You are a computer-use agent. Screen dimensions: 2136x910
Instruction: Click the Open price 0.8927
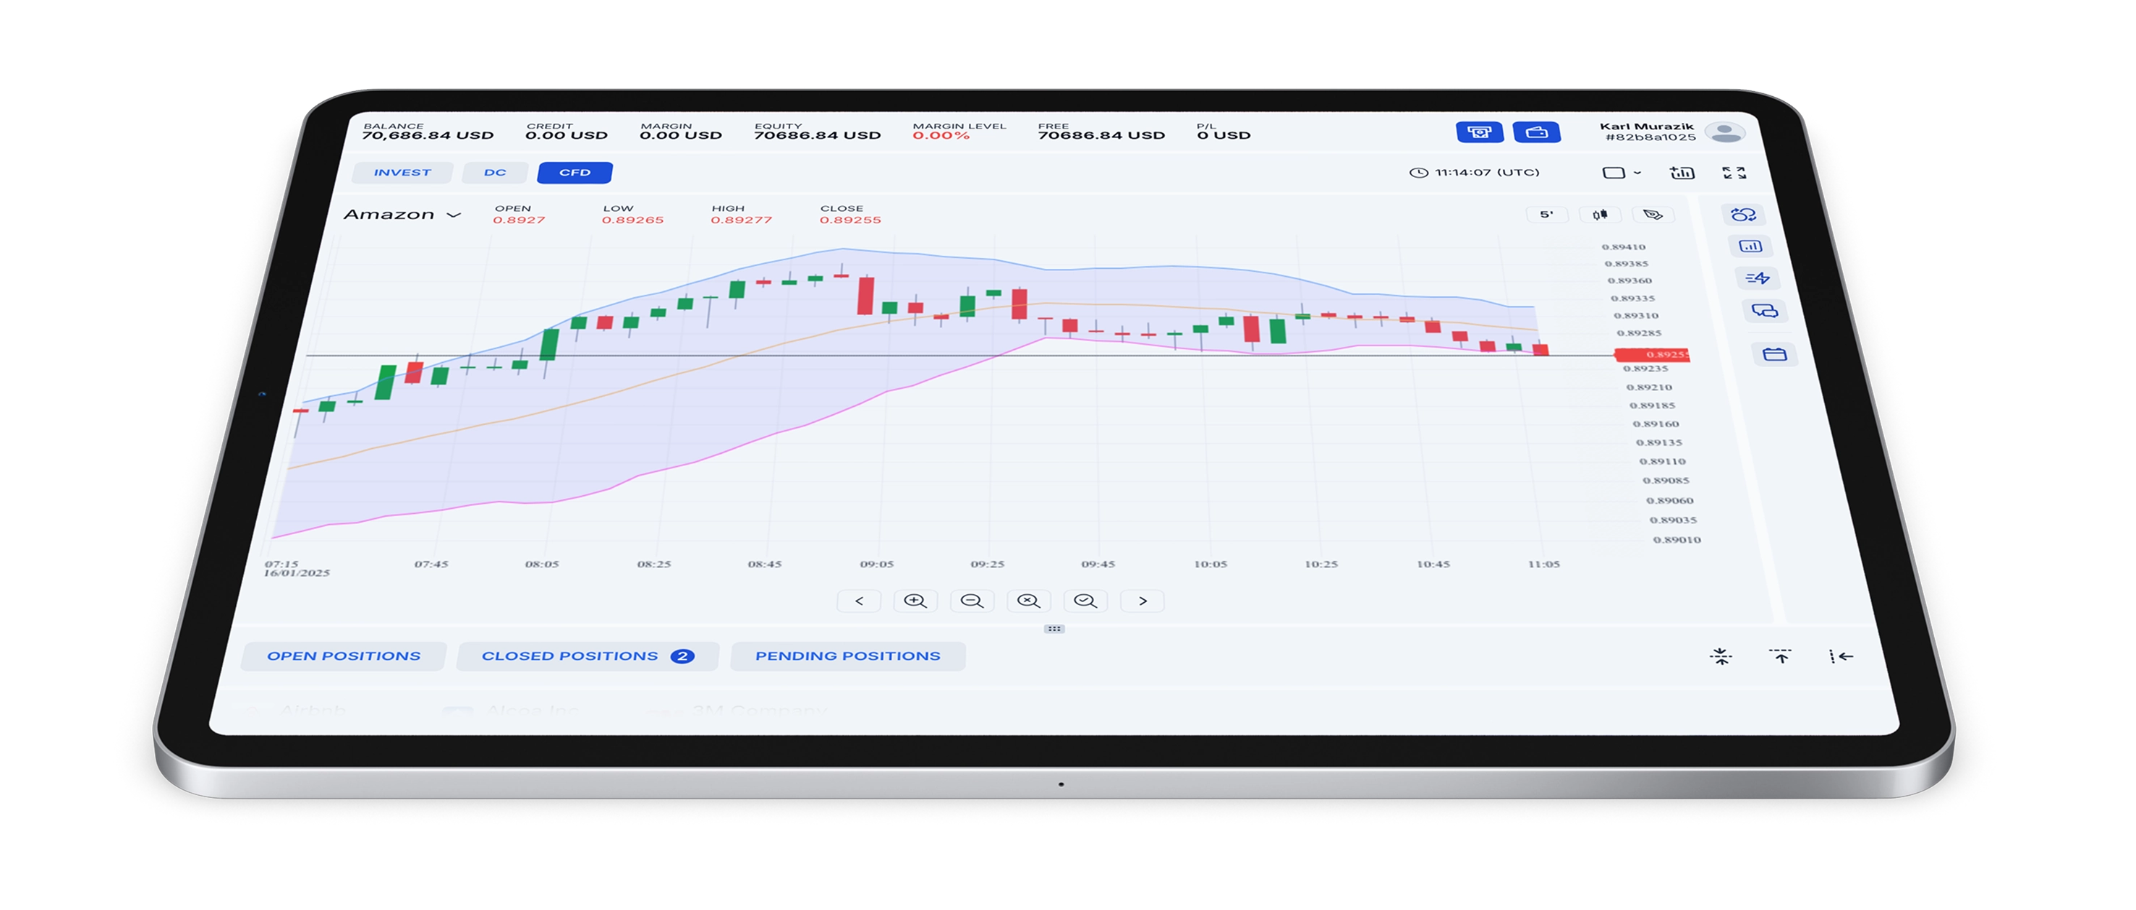519,220
